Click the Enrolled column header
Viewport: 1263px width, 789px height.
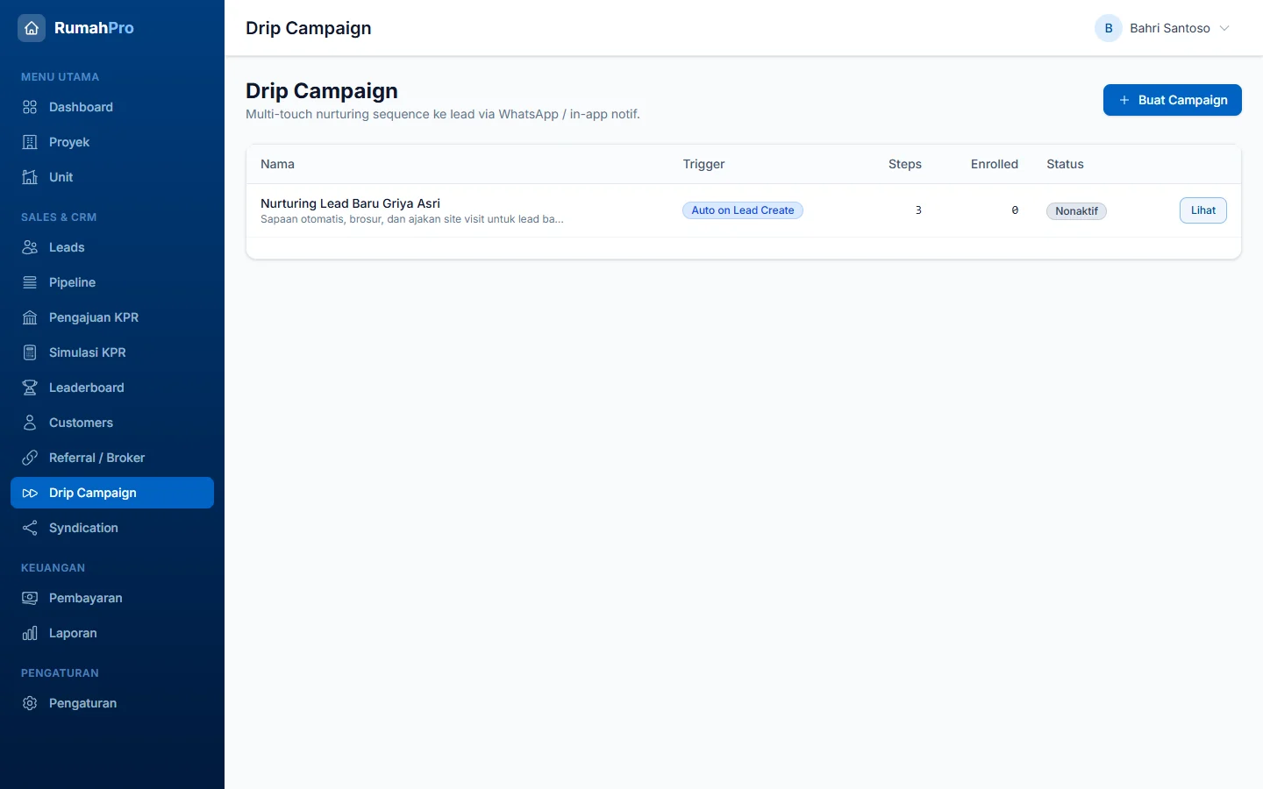995,164
